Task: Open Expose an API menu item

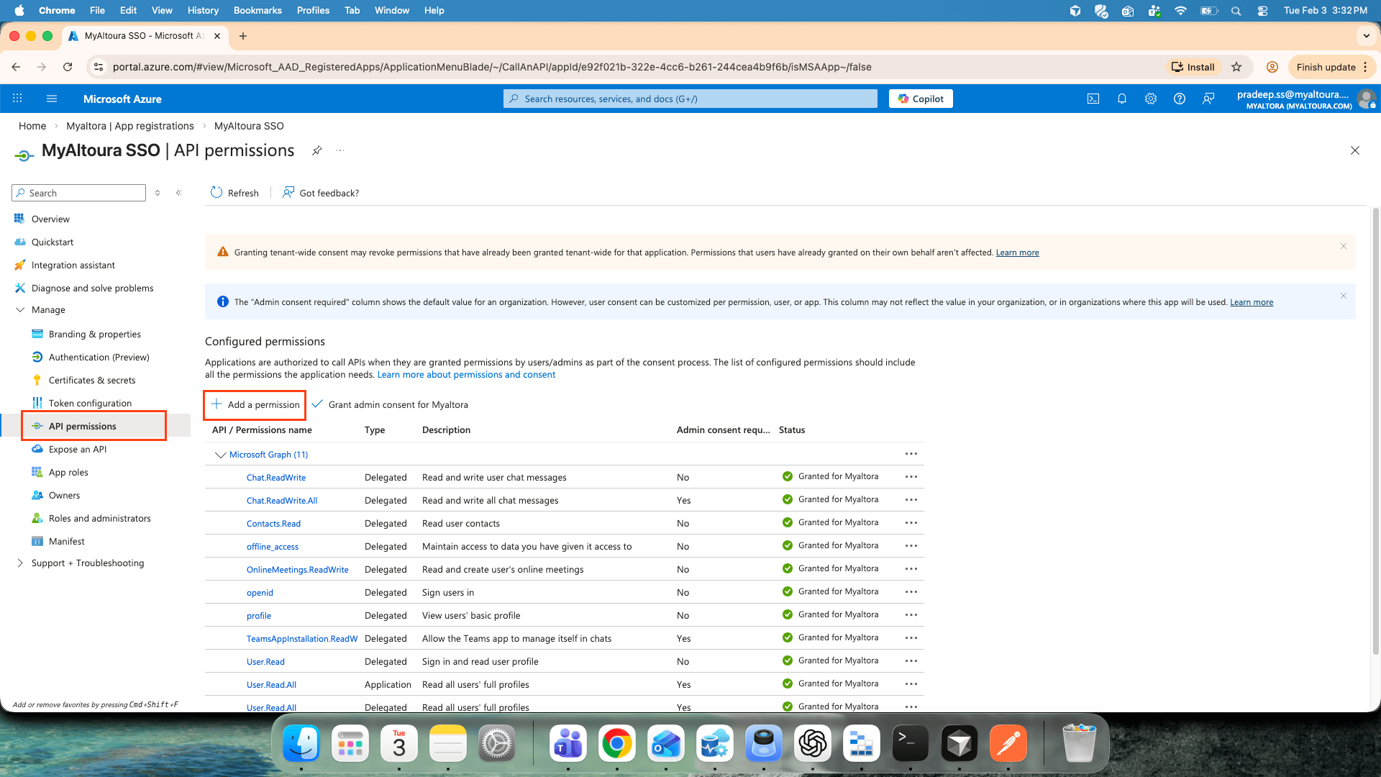Action: (77, 449)
